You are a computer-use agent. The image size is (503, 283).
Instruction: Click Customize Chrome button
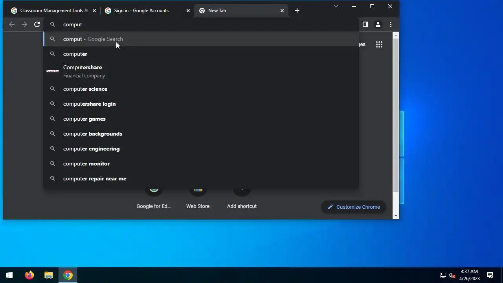coord(354,207)
